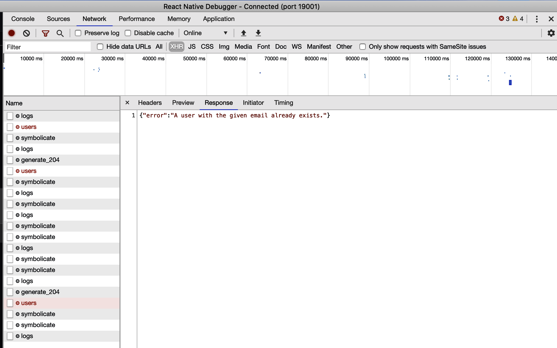Select the JS resource type filter
Screen dimensions: 557x348
192,47
